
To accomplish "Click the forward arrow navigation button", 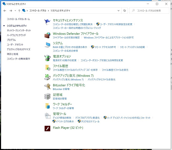I will point(11,11).
